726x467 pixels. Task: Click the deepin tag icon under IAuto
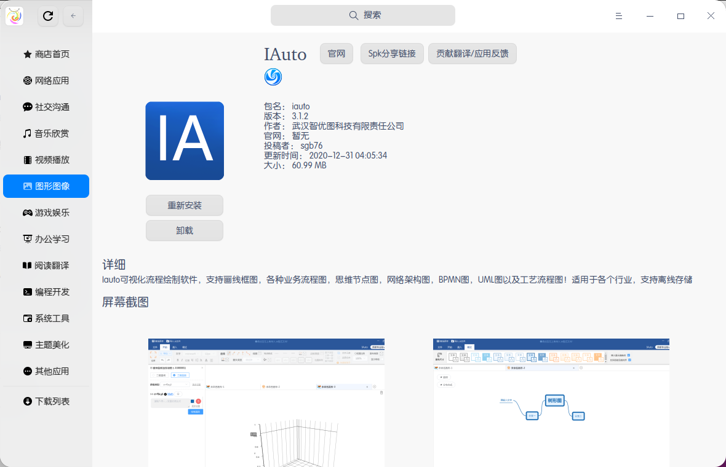(x=273, y=77)
